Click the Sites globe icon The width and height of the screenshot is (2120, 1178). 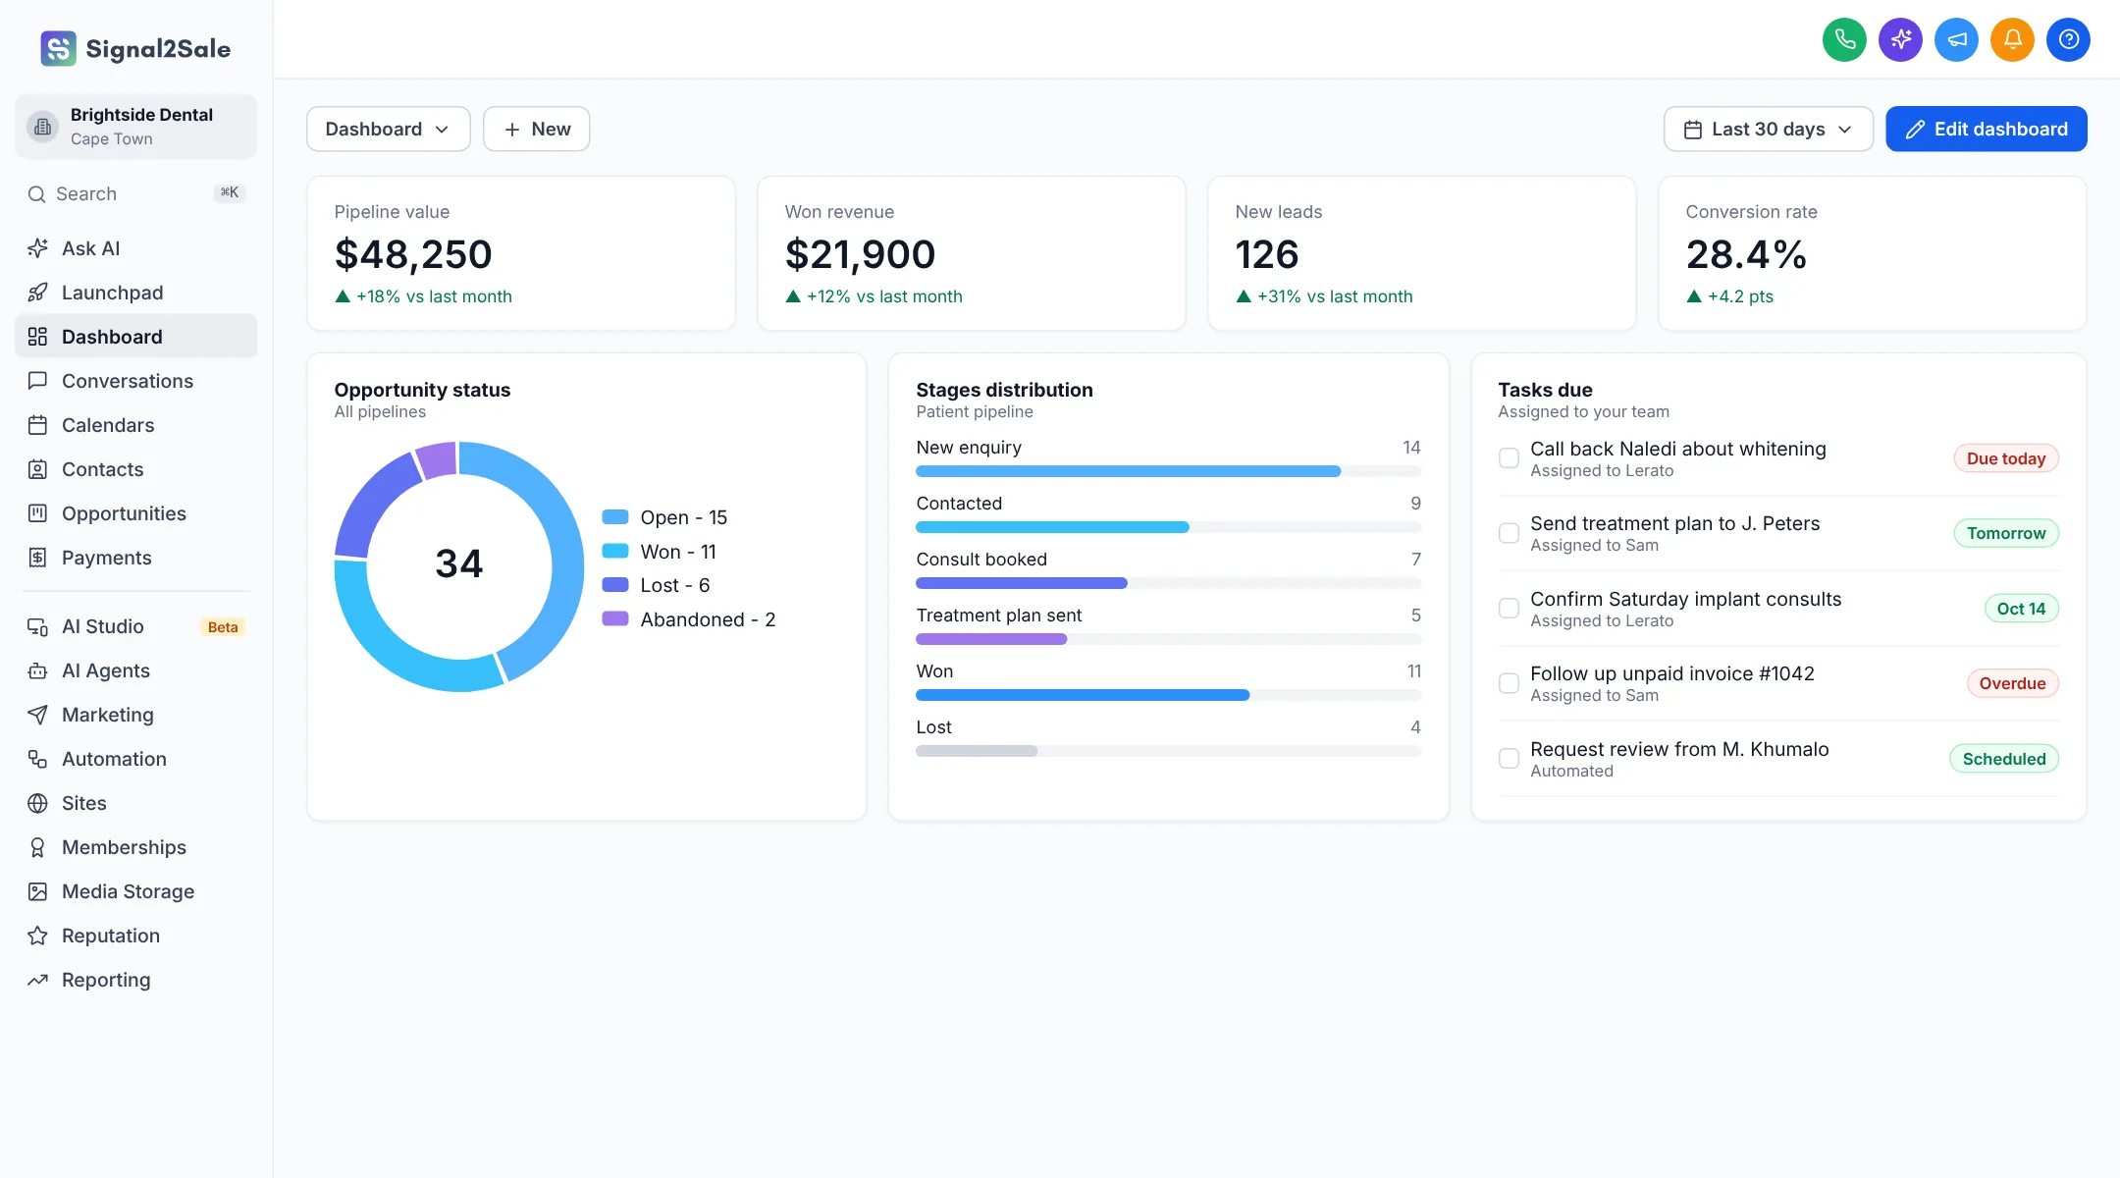[x=37, y=803]
